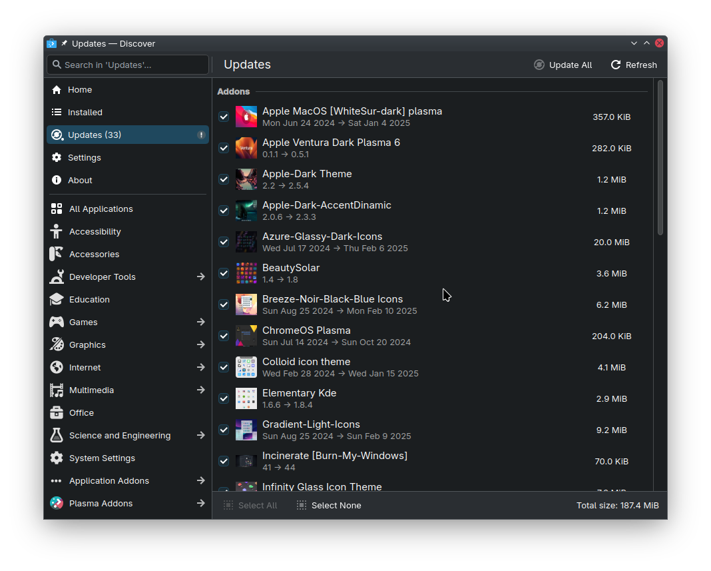
Task: Click the Accessories category icon
Action: pos(57,254)
